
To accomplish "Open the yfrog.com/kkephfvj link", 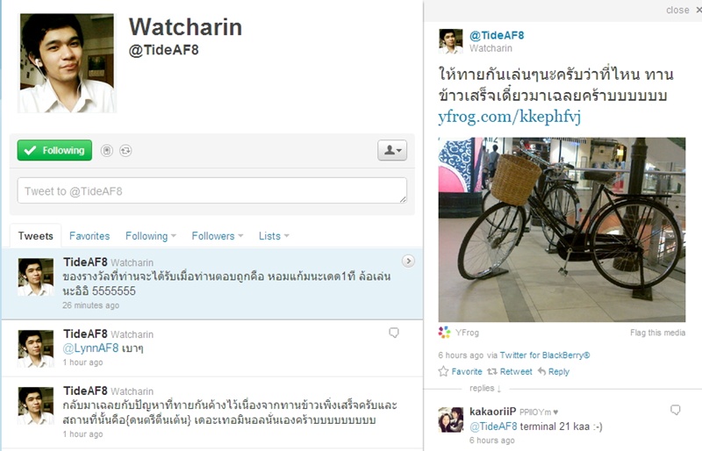I will pyautogui.click(x=510, y=117).
